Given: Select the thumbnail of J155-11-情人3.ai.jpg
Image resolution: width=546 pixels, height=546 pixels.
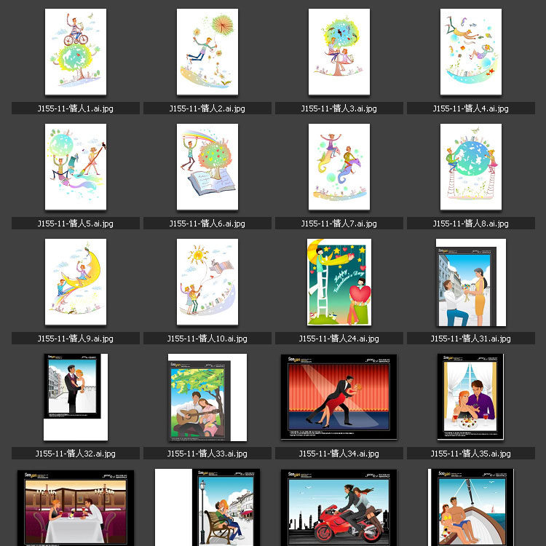Looking at the screenshot, I should [x=339, y=52].
